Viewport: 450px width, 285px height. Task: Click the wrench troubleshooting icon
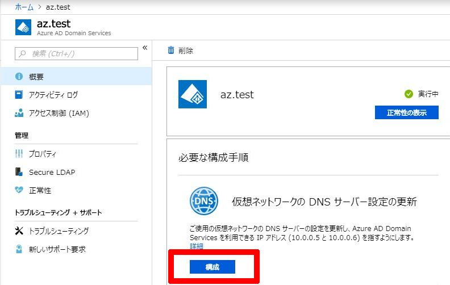pos(19,231)
